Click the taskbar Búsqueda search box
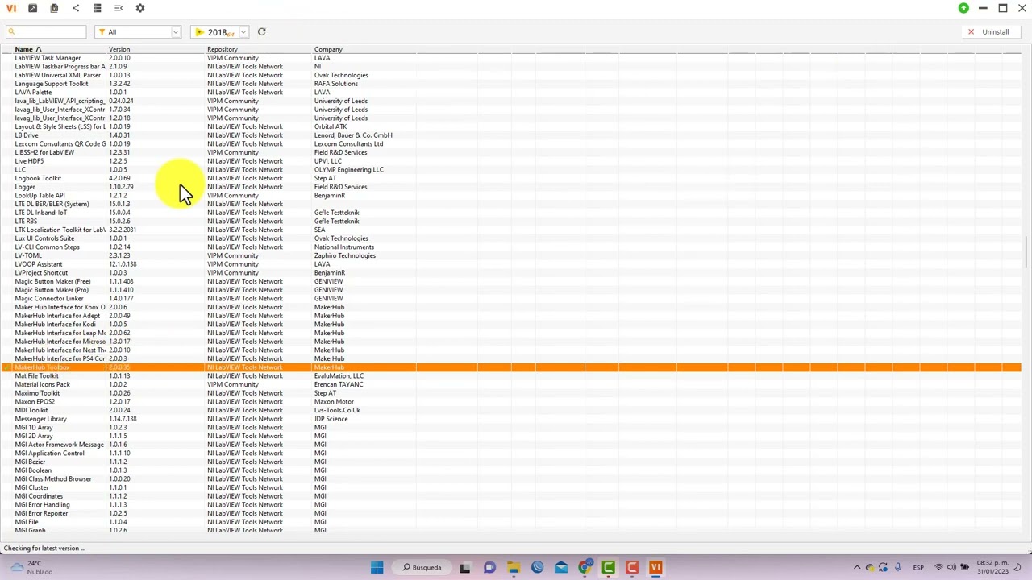This screenshot has width=1032, height=580. tap(422, 567)
